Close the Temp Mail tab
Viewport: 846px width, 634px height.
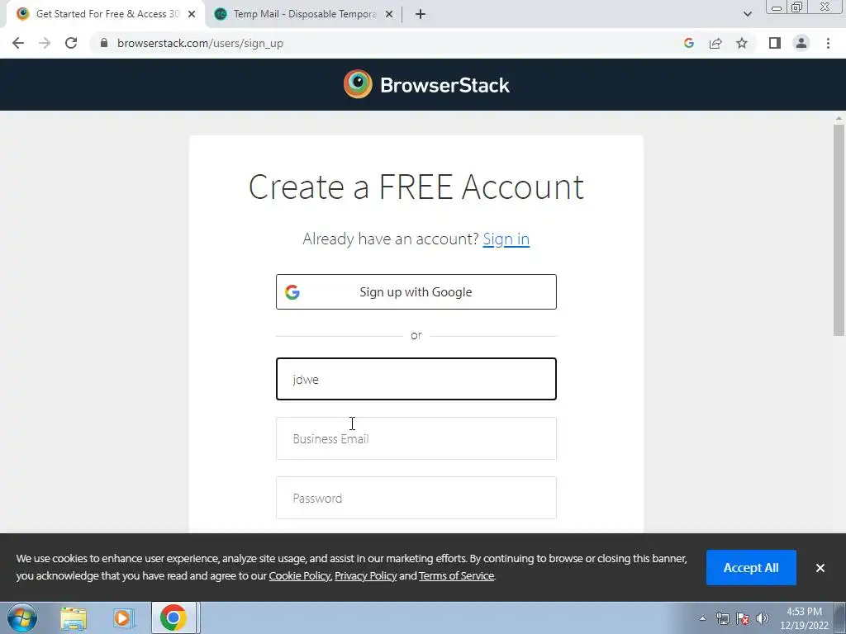tap(389, 15)
